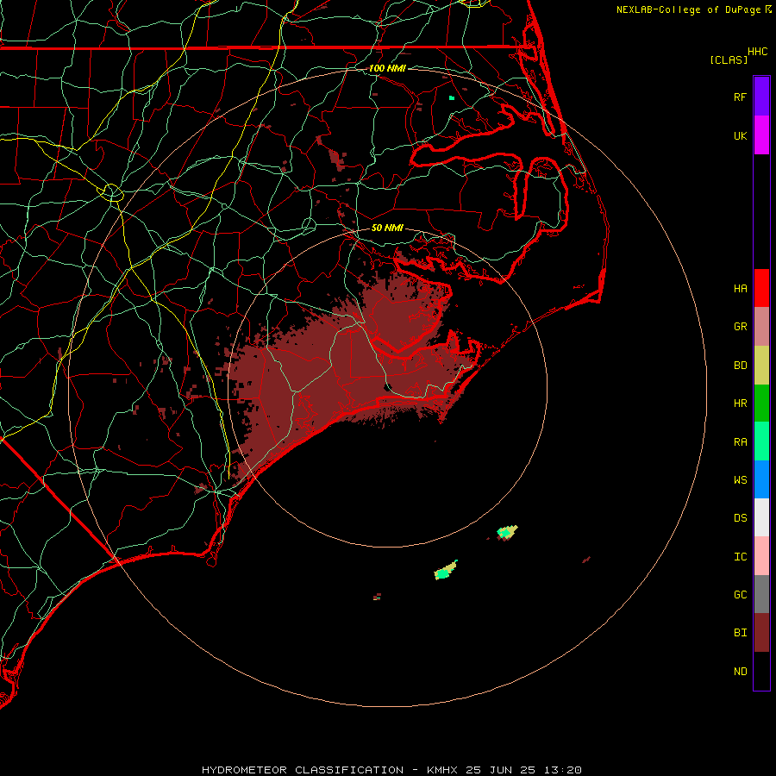
Task: Click the RF purple legend swatch
Action: [x=761, y=97]
